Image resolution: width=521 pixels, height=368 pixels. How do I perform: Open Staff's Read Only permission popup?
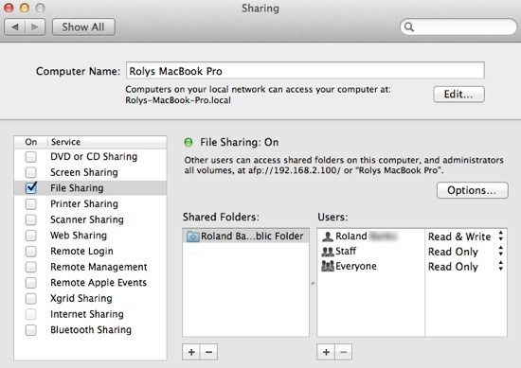click(x=466, y=252)
